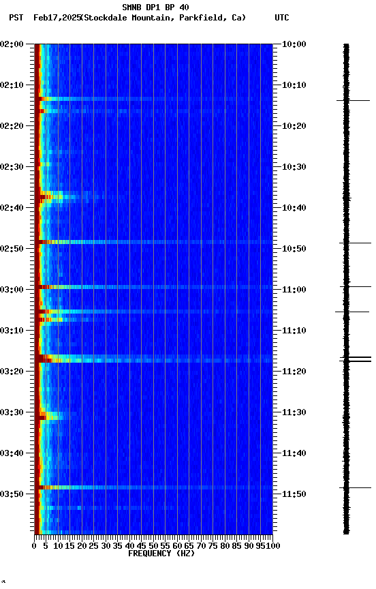Click the '0' frequency axis label

35,546
